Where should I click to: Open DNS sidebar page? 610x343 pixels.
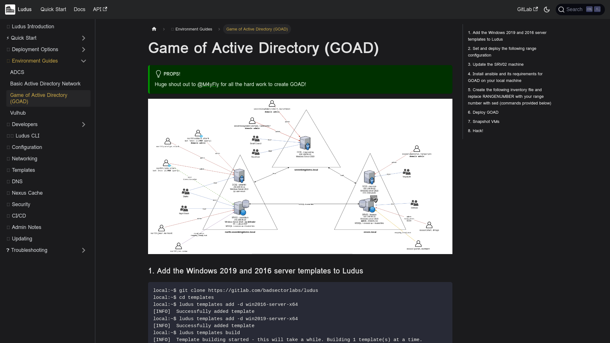(48, 182)
